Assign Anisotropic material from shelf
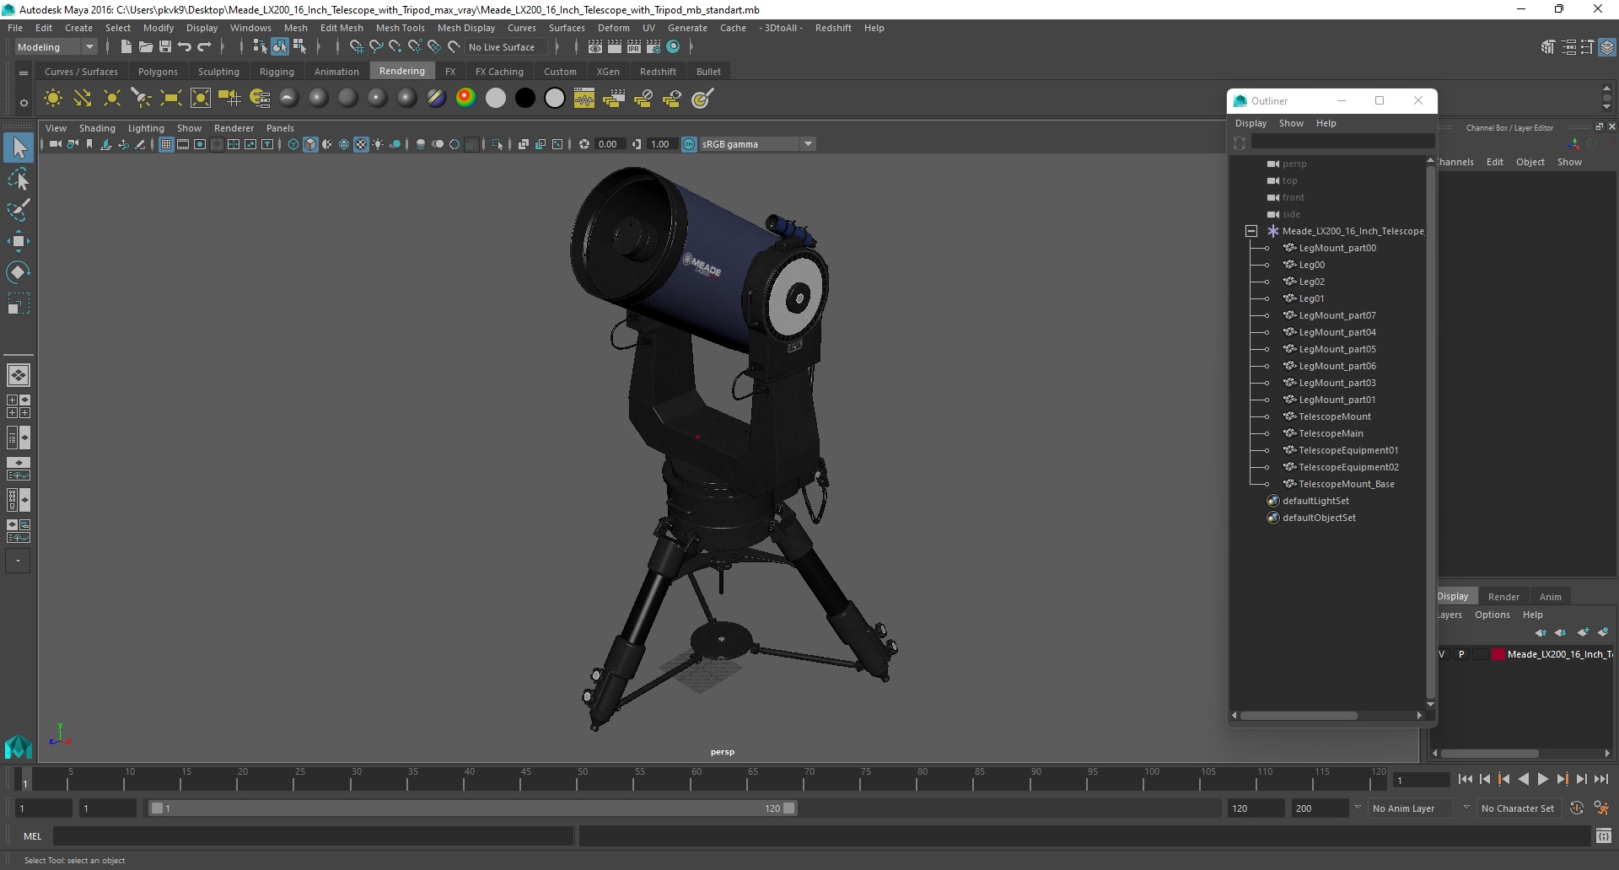1619x870 pixels. [289, 99]
